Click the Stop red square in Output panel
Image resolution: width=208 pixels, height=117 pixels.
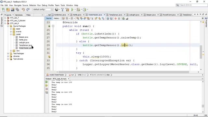point(47,89)
